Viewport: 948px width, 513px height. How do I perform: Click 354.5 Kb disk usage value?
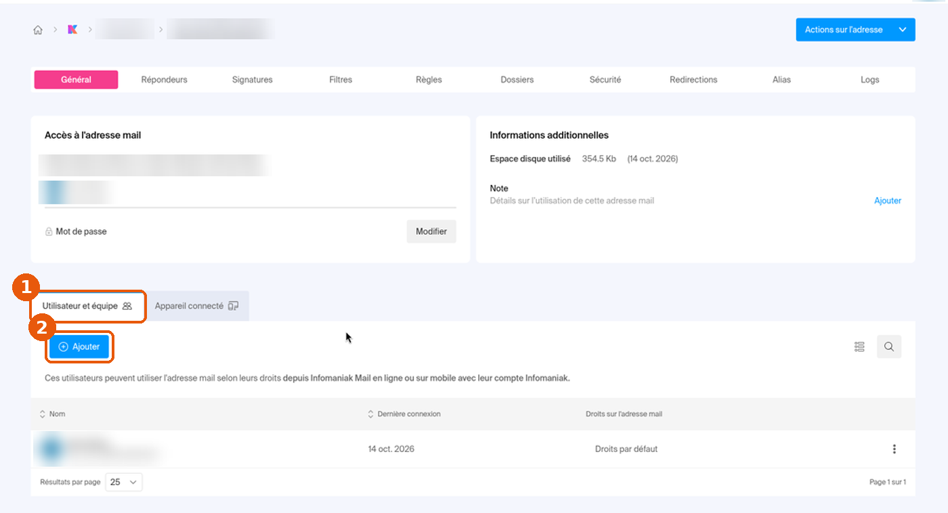click(599, 159)
